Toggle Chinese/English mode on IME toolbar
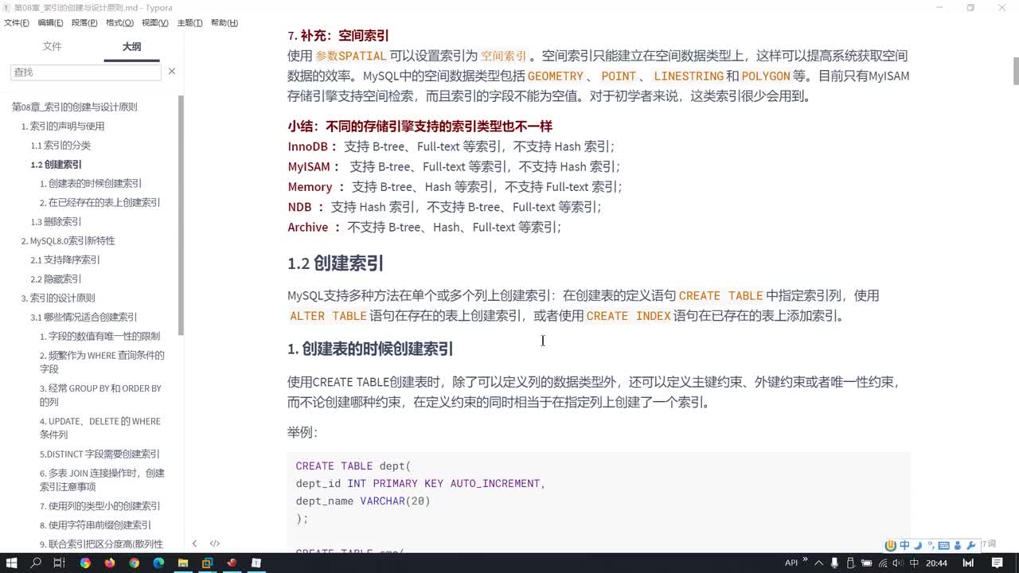Screen dimensions: 1019x573 coord(904,545)
